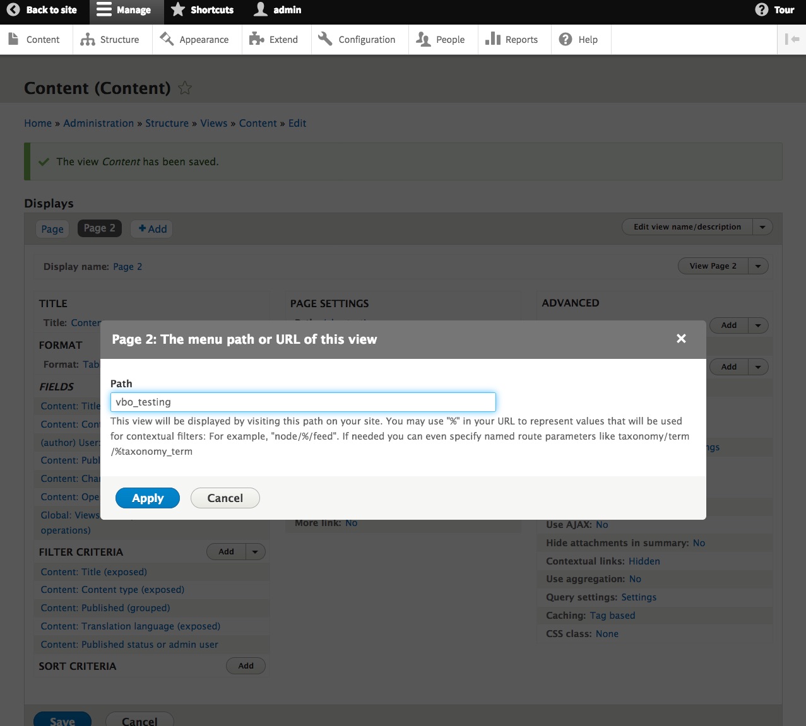Image resolution: width=806 pixels, height=726 pixels.
Task: Open the Extend admin menu
Action: click(274, 39)
